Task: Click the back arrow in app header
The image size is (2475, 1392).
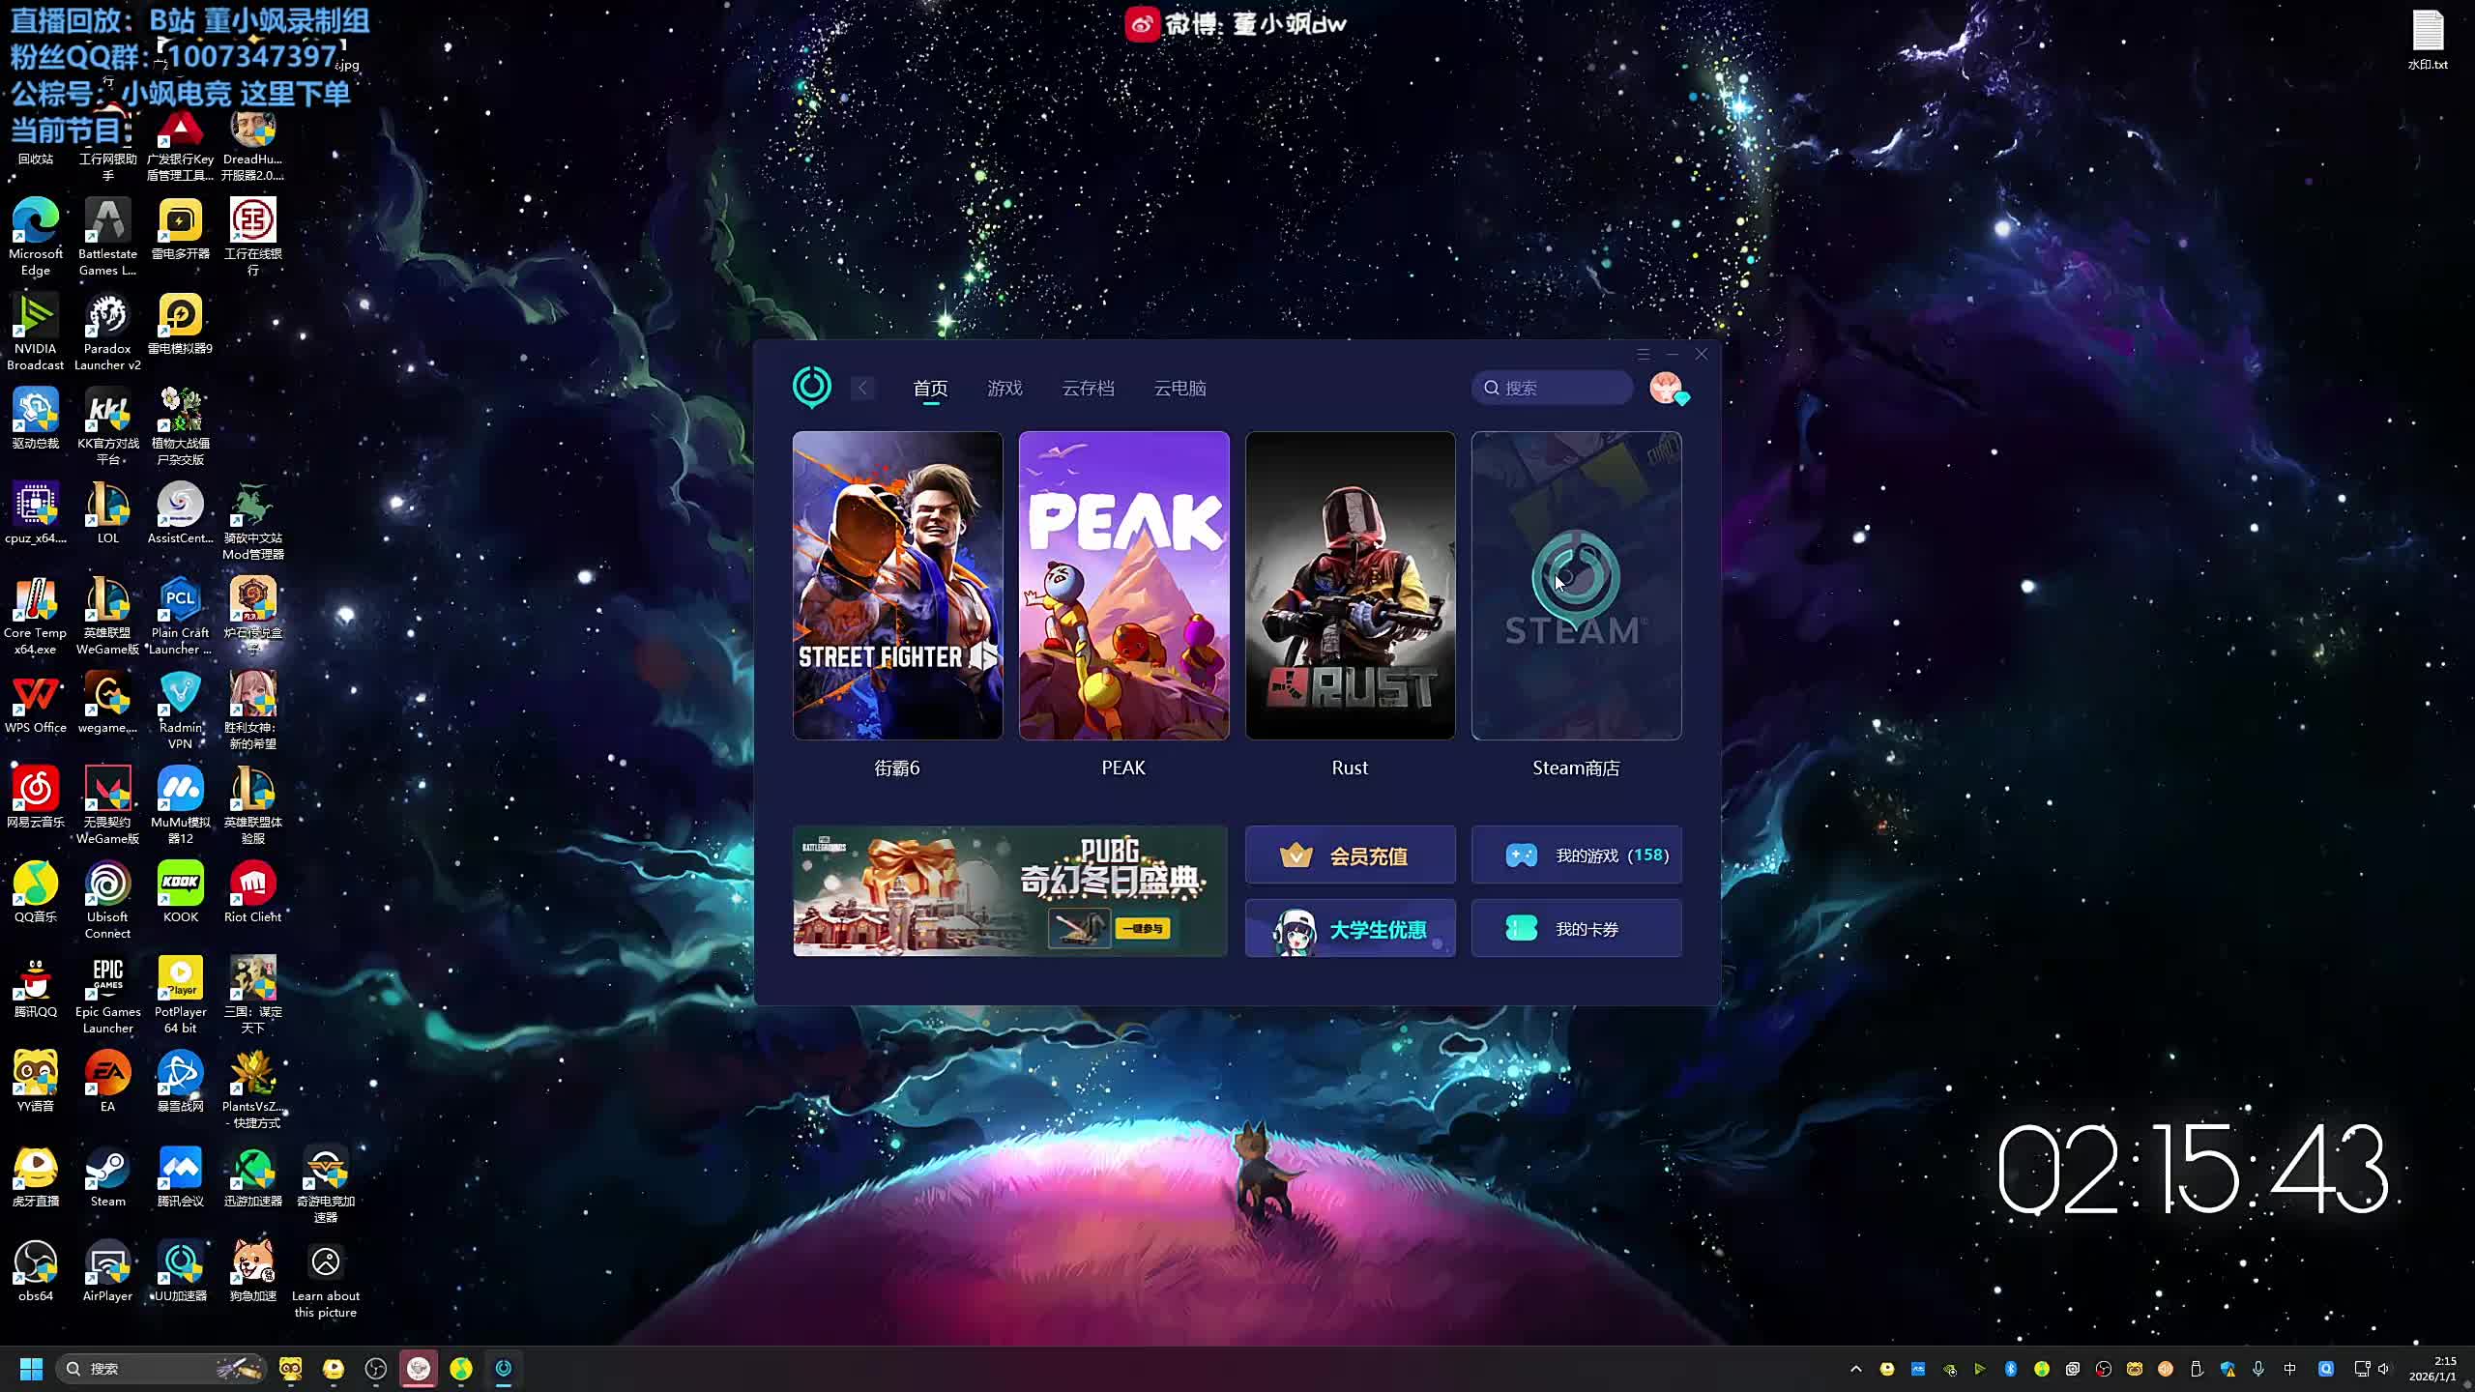Action: tap(862, 388)
